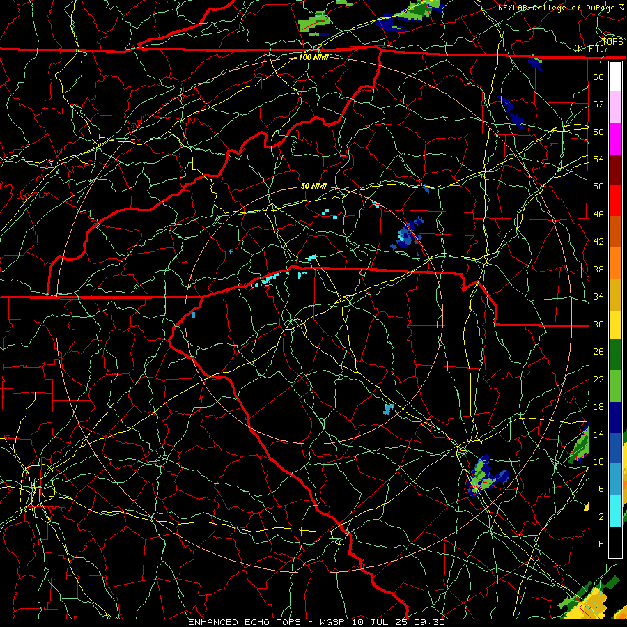Click legend value 22

click(598, 379)
